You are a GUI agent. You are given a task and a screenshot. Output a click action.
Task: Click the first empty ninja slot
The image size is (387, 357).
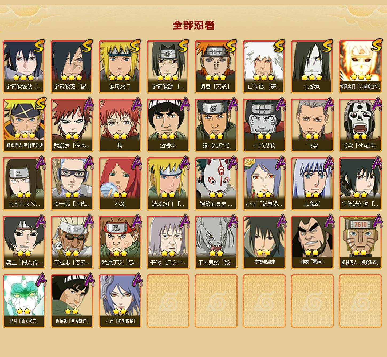[168, 301]
